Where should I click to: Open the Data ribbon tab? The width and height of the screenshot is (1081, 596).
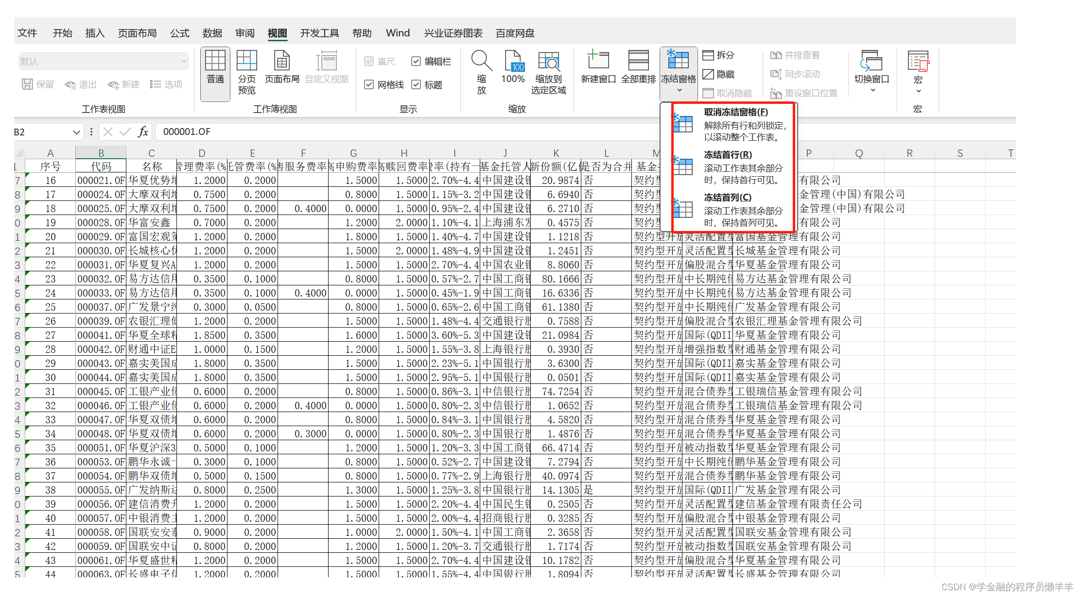point(212,33)
